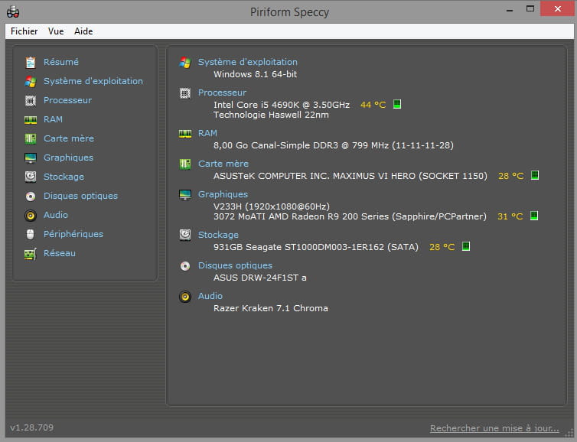577x442 pixels.
Task: Click the 31 °C graphics temperature
Action: 510,216
